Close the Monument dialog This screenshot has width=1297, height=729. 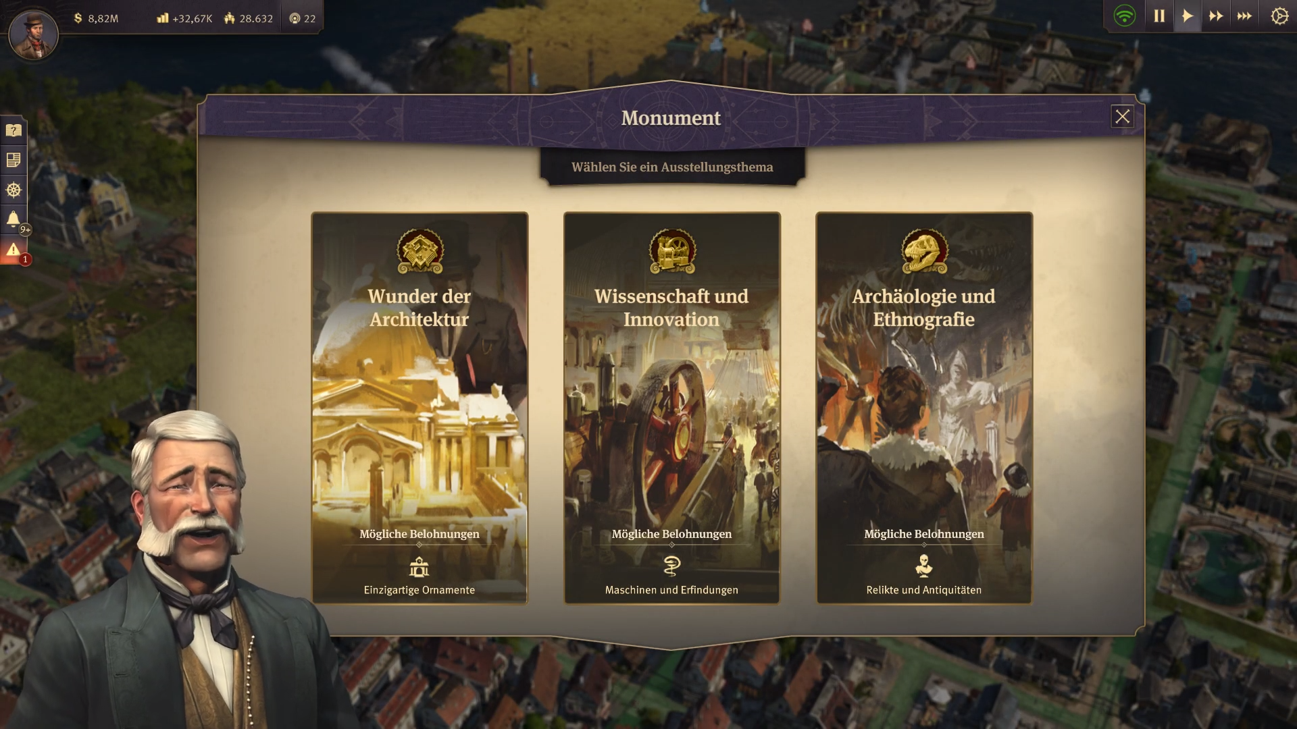point(1122,117)
